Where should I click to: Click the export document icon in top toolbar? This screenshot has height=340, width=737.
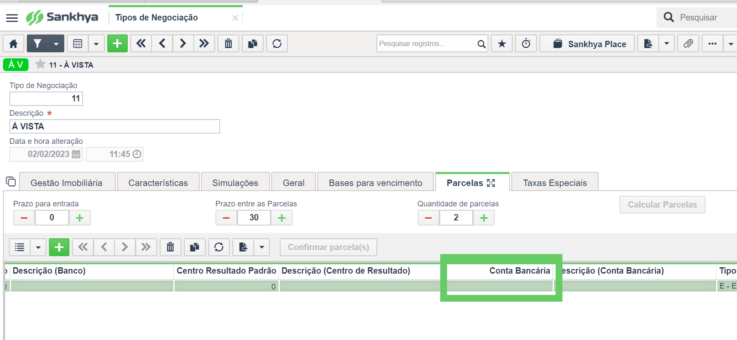(x=648, y=43)
